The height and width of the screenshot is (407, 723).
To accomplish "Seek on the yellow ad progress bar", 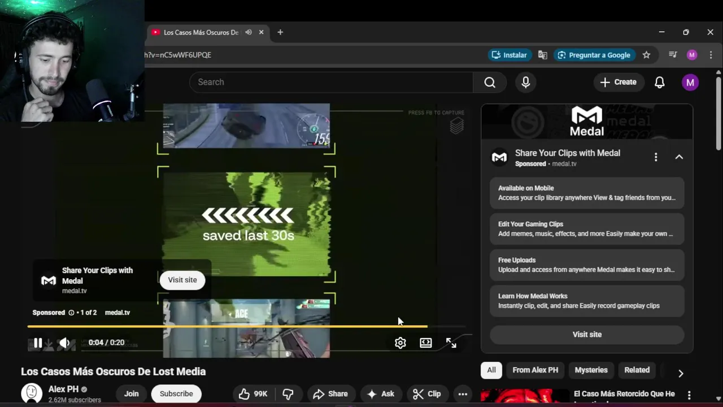I will (x=246, y=326).
